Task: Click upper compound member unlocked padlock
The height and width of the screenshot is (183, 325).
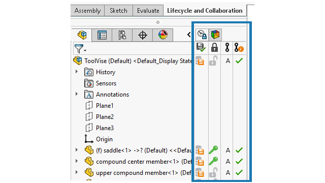Action: 213,172
